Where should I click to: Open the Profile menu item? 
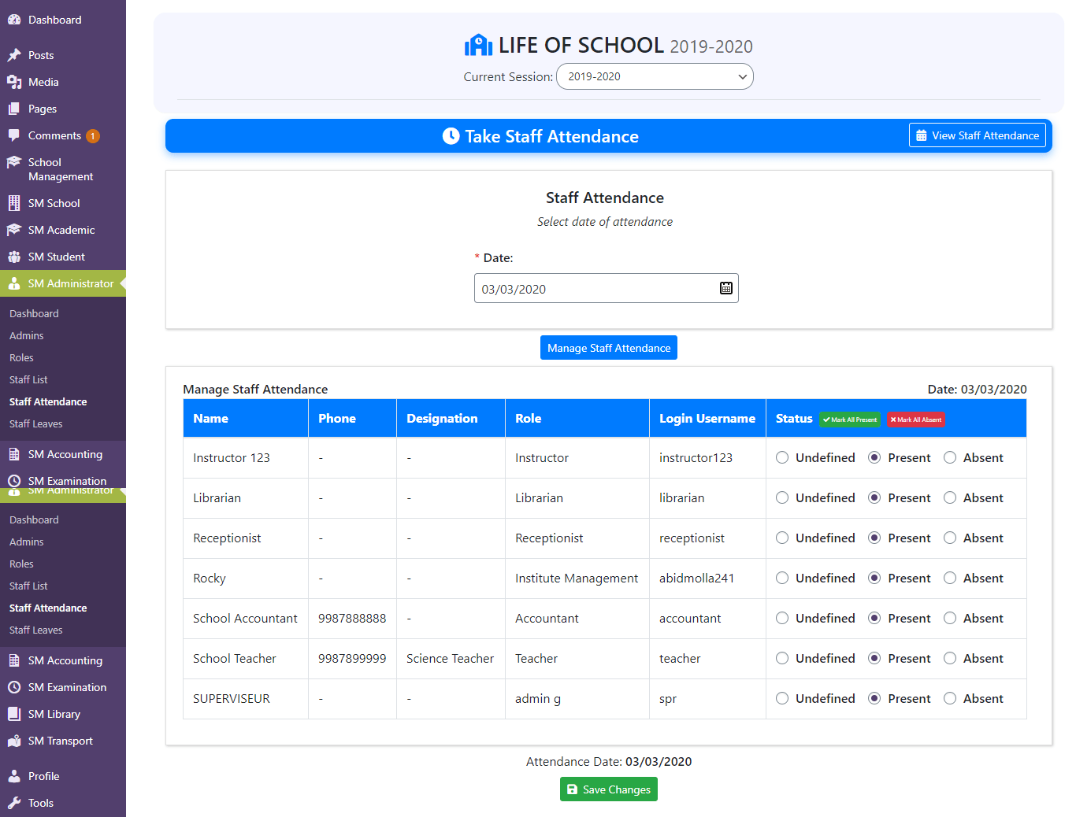pos(63,776)
